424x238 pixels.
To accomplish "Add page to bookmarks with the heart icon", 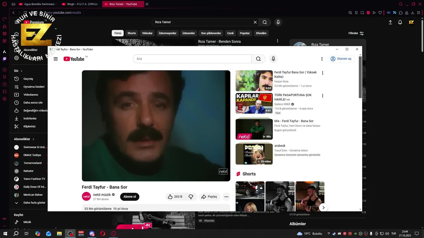I will [x=380, y=13].
